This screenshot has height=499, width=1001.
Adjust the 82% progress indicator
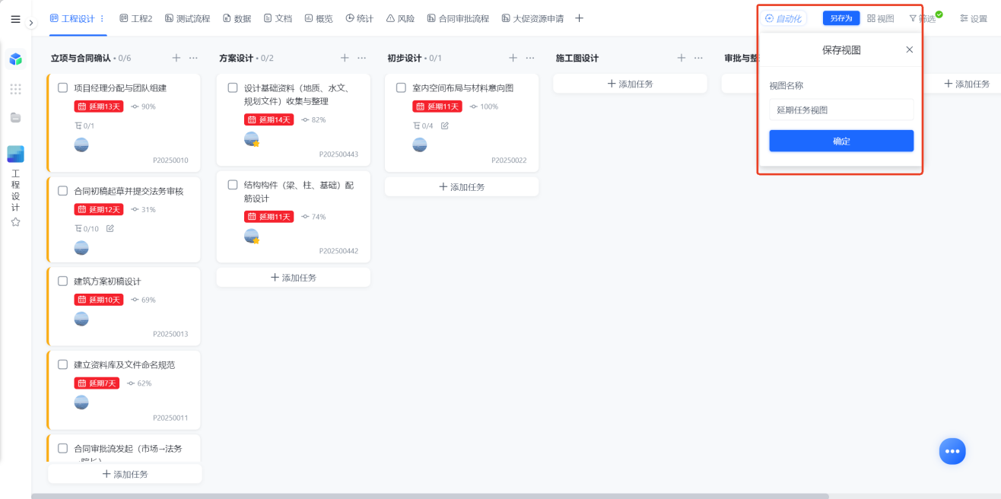point(313,119)
